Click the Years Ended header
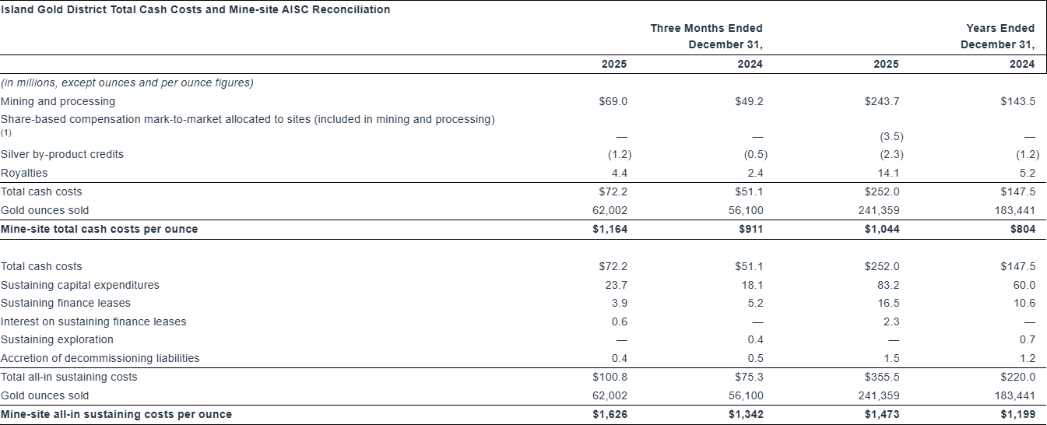 1000,28
